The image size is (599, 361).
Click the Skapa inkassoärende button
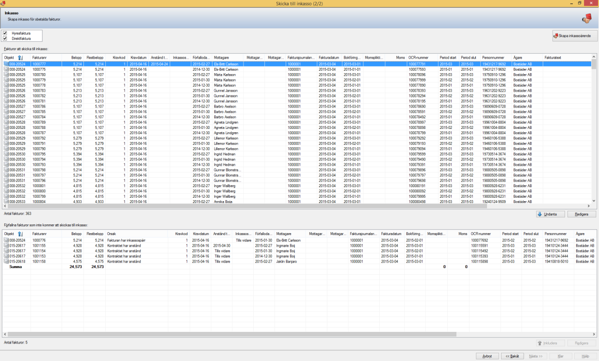pyautogui.click(x=575, y=36)
